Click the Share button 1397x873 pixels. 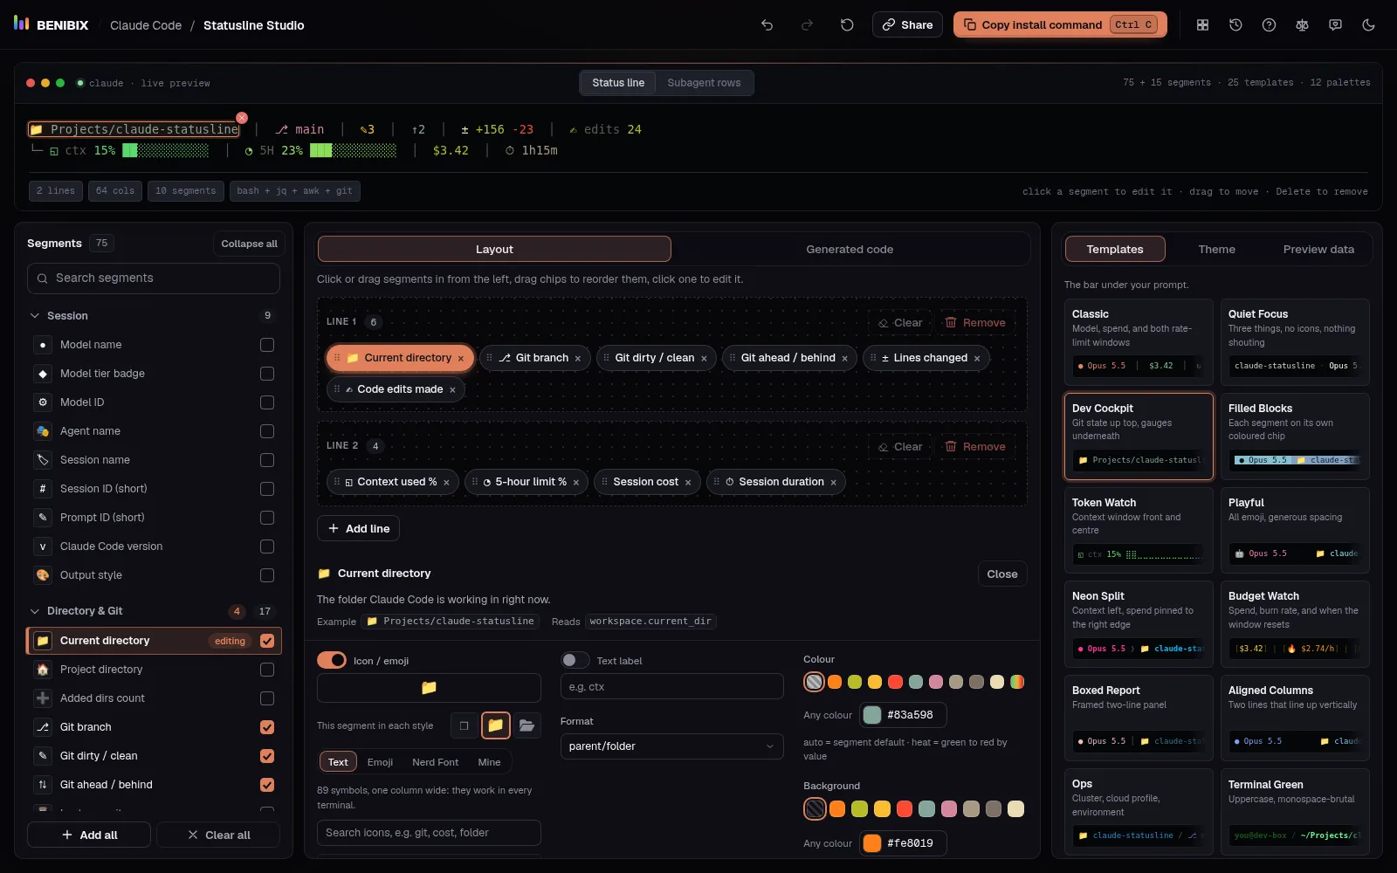click(x=907, y=24)
